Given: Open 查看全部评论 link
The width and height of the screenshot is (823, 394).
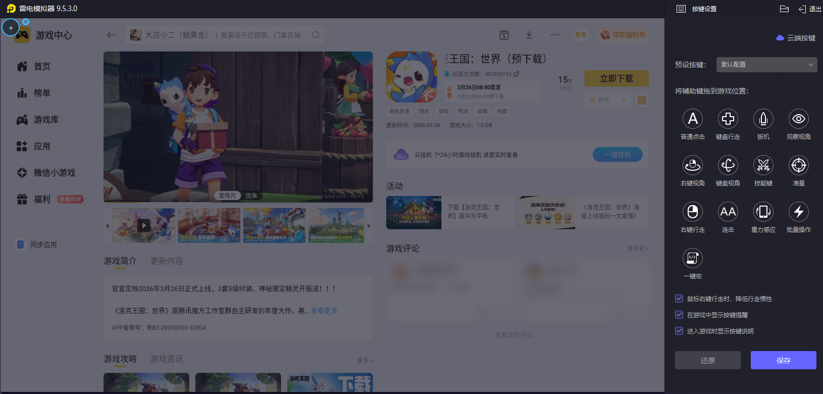Looking at the screenshot, I should (x=516, y=335).
